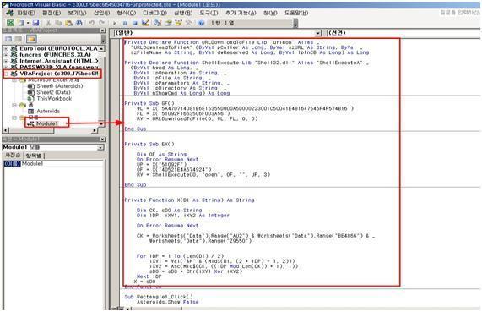
Task: Open the 파일(F) menu
Action: pyautogui.click(x=26, y=13)
